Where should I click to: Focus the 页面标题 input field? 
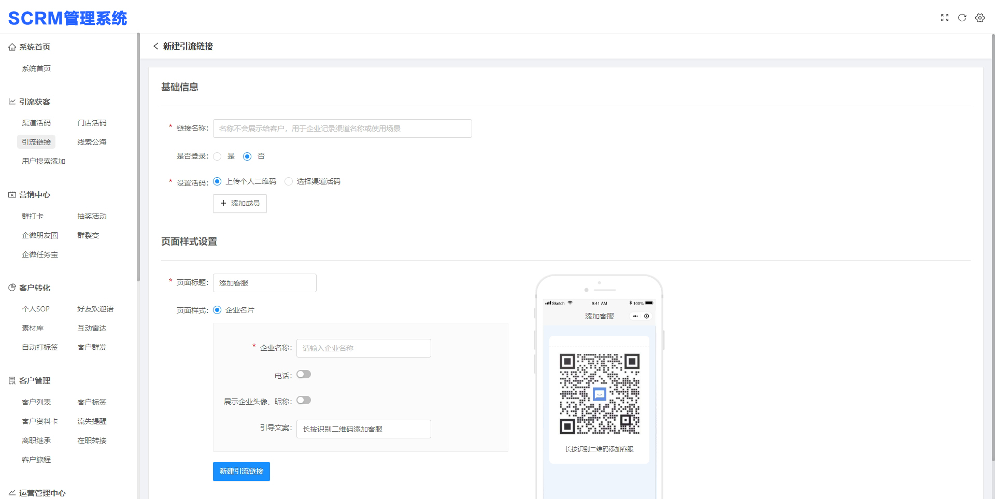coord(265,283)
